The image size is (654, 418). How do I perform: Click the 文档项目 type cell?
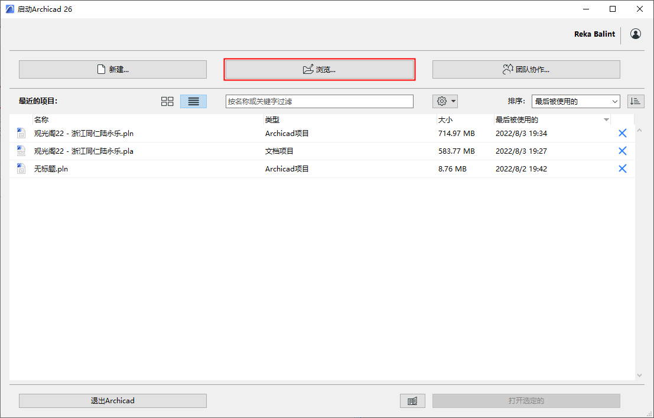point(279,151)
